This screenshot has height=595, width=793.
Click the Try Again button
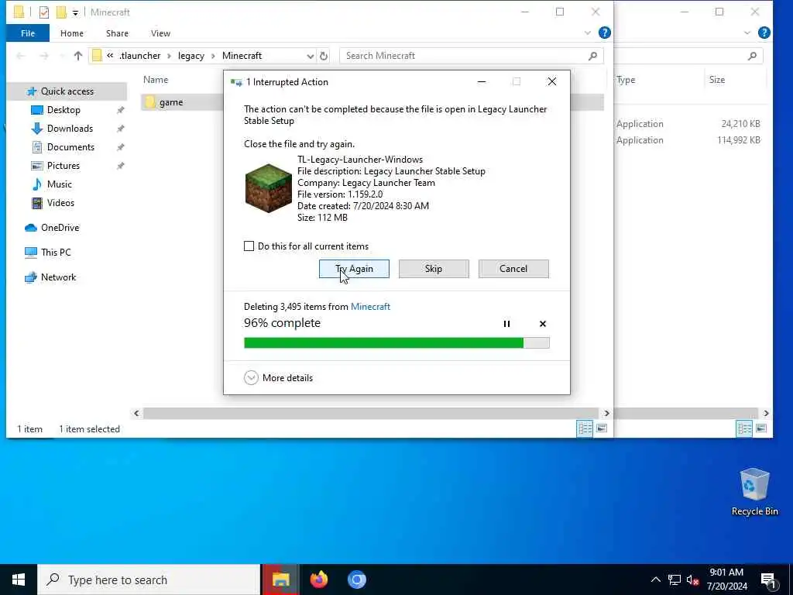tap(354, 269)
